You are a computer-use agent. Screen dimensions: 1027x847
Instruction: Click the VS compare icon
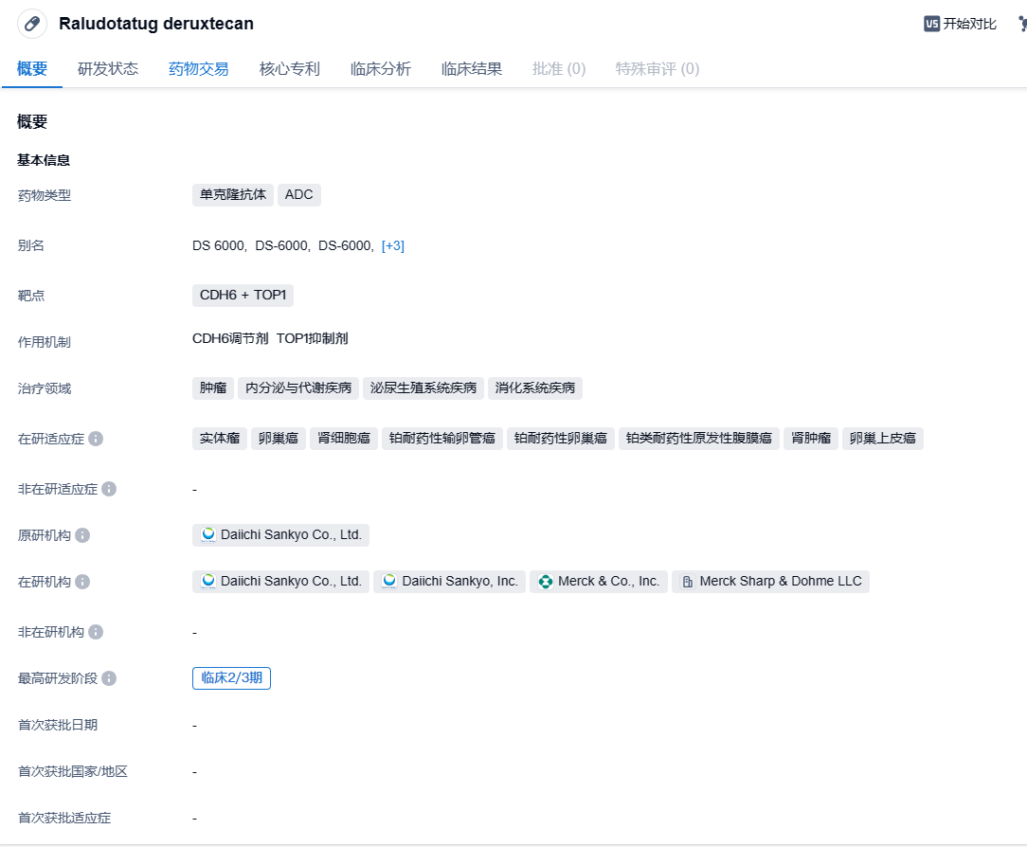(x=931, y=24)
